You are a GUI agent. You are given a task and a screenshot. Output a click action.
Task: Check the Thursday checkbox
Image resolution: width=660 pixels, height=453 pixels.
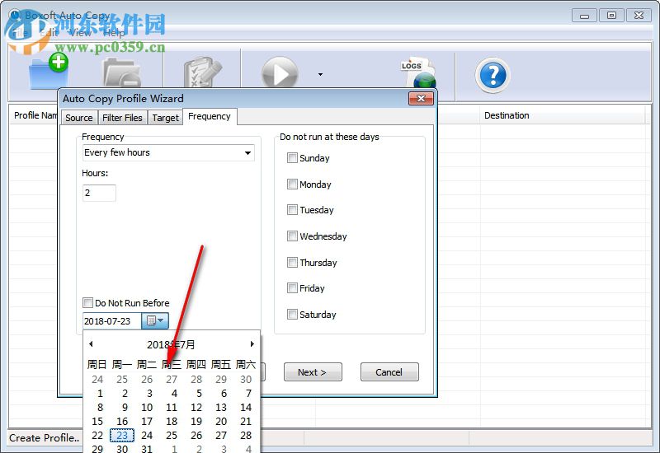[292, 263]
